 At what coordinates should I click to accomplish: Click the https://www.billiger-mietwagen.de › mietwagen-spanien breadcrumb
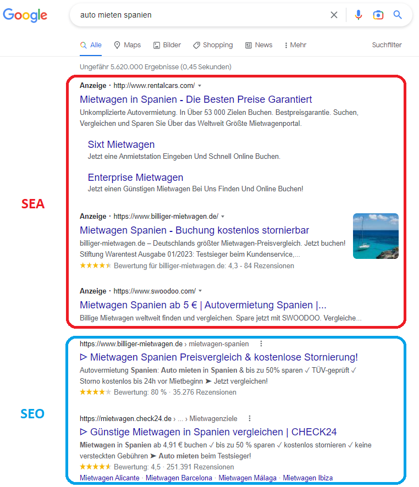164,344
